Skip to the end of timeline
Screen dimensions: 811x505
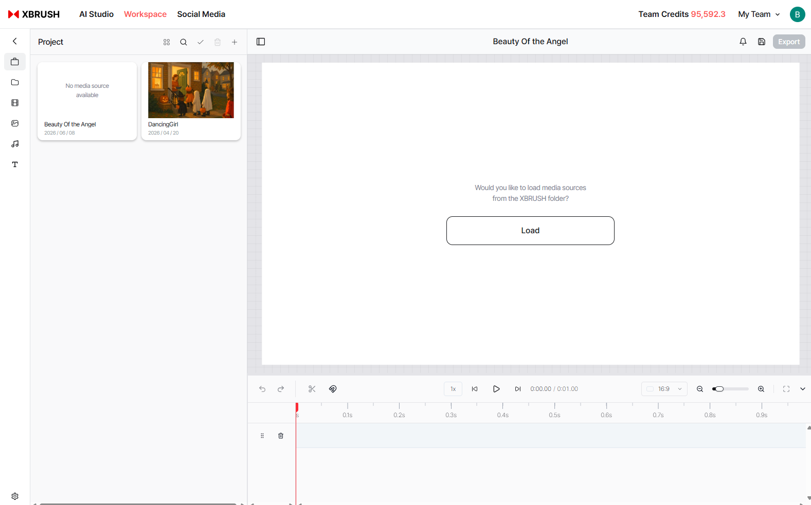coord(518,389)
